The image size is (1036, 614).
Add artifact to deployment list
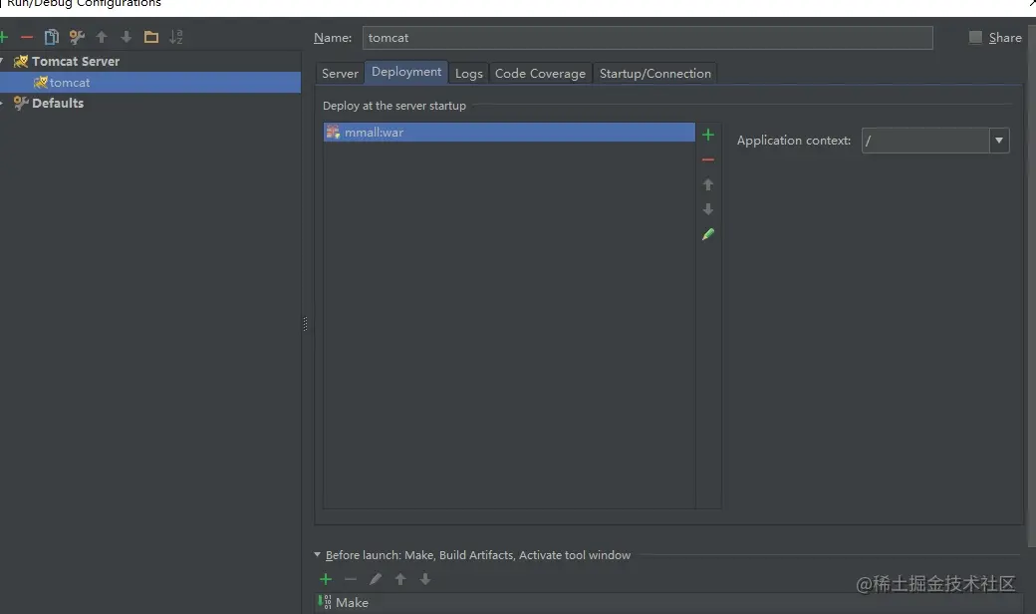[x=708, y=135]
